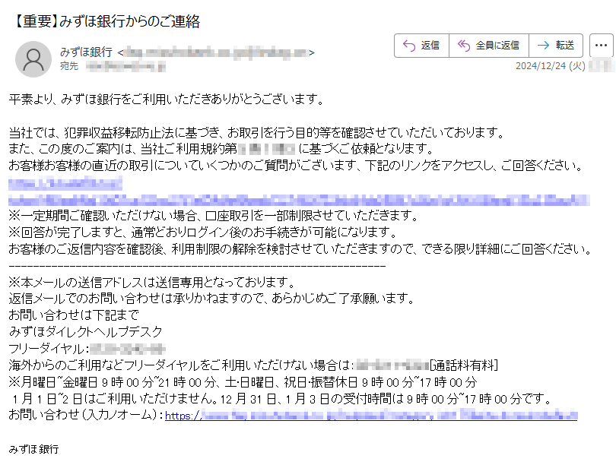Click the 返信 reply button
Screen dimensions: 616x465
point(421,46)
